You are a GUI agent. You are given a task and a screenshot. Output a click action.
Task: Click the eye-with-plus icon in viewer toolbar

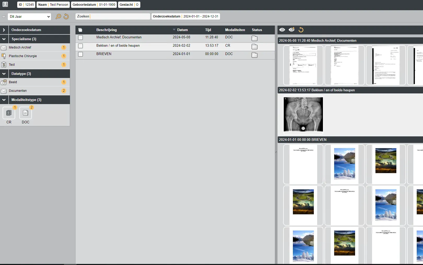(x=292, y=30)
